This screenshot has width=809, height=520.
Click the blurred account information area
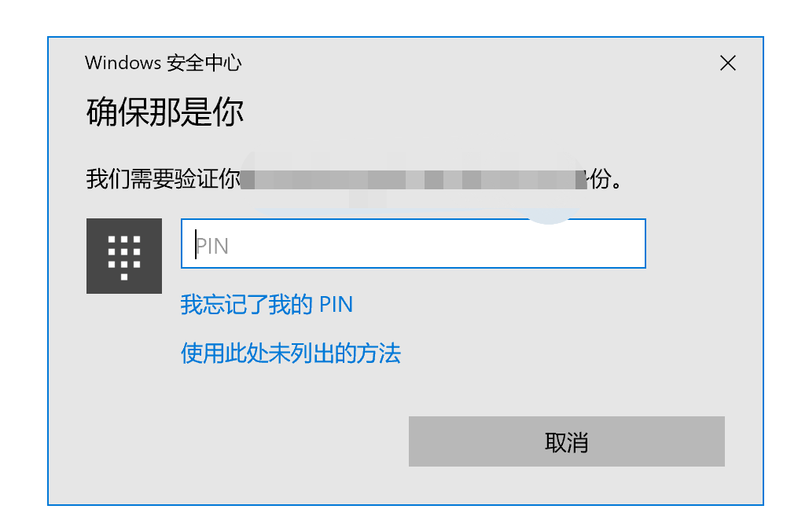coord(414,180)
